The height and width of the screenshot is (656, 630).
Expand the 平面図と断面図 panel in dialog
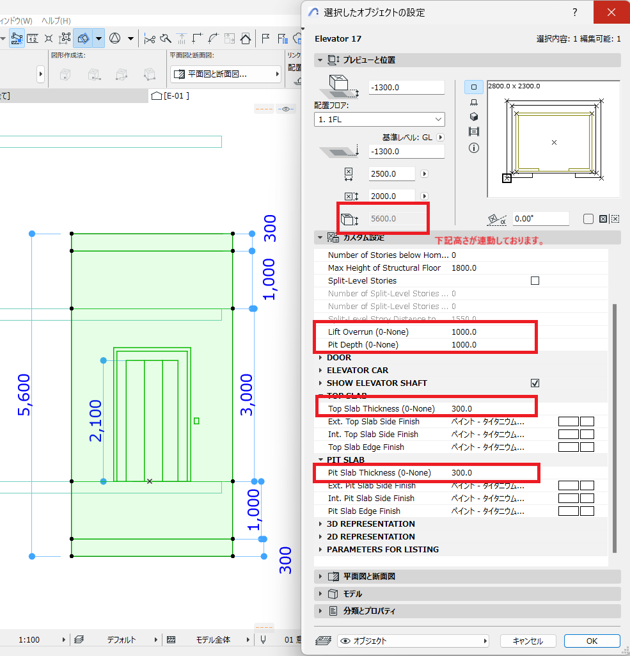467,577
